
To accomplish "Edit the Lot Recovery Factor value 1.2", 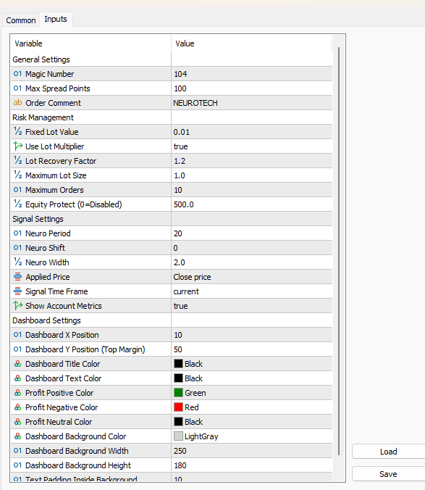I will (x=252, y=161).
